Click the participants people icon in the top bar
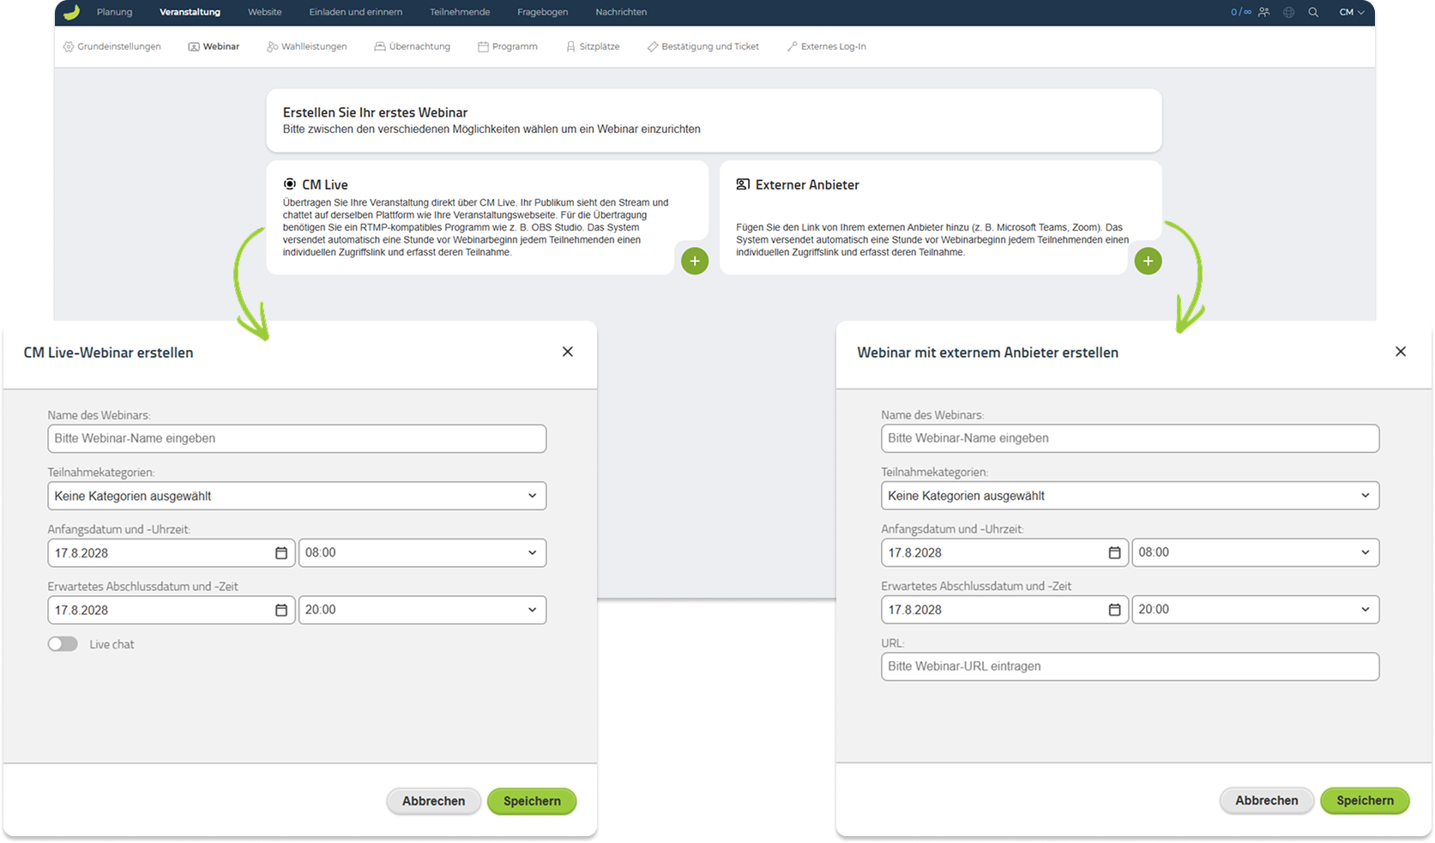Viewport: 1435px width, 843px height. point(1263,12)
